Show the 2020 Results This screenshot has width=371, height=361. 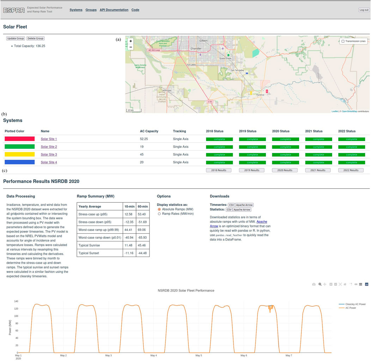click(285, 170)
